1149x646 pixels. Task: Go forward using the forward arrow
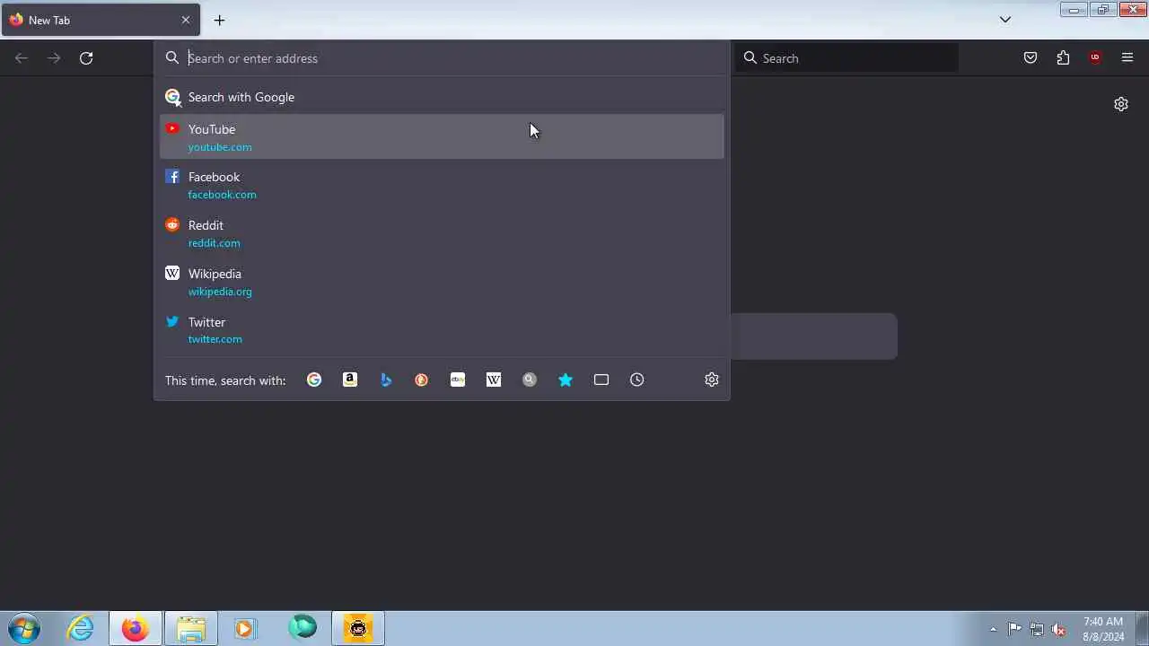54,58
